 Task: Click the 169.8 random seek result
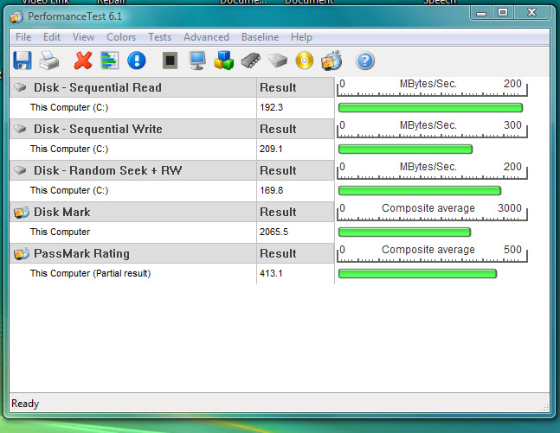272,190
